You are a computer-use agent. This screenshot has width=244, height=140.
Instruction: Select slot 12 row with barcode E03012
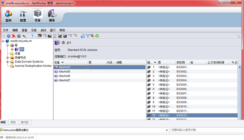pos(192,115)
